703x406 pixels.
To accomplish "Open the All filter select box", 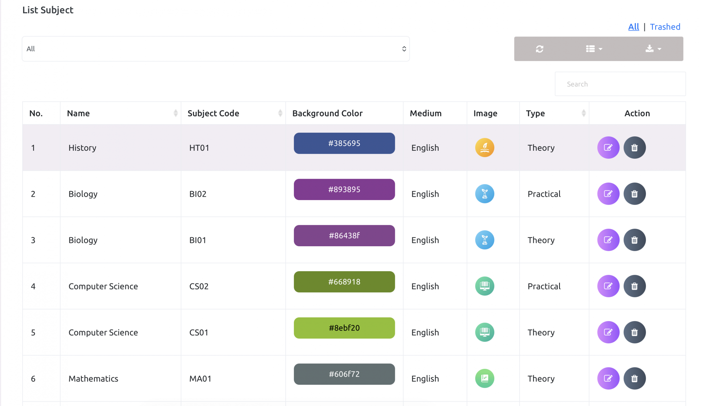I will point(216,49).
